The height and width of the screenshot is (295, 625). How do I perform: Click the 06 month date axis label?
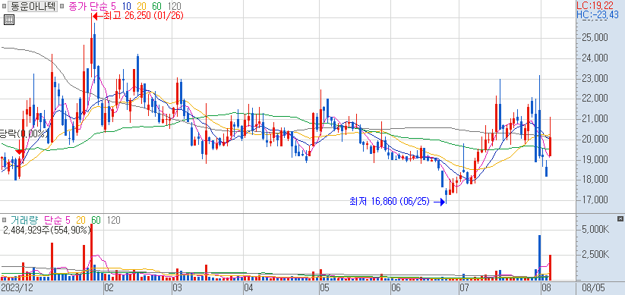pos(396,287)
